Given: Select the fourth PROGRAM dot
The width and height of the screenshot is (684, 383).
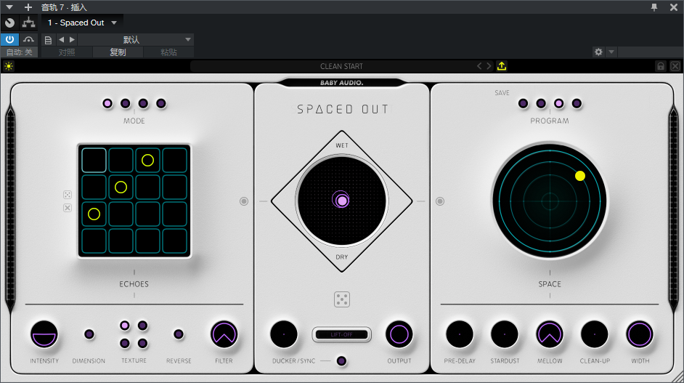Looking at the screenshot, I should tap(577, 103).
